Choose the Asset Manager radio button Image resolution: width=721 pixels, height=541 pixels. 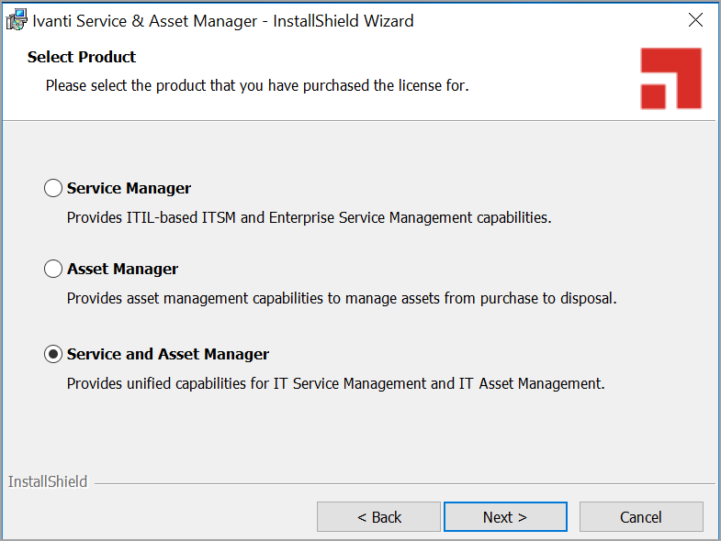point(53,270)
